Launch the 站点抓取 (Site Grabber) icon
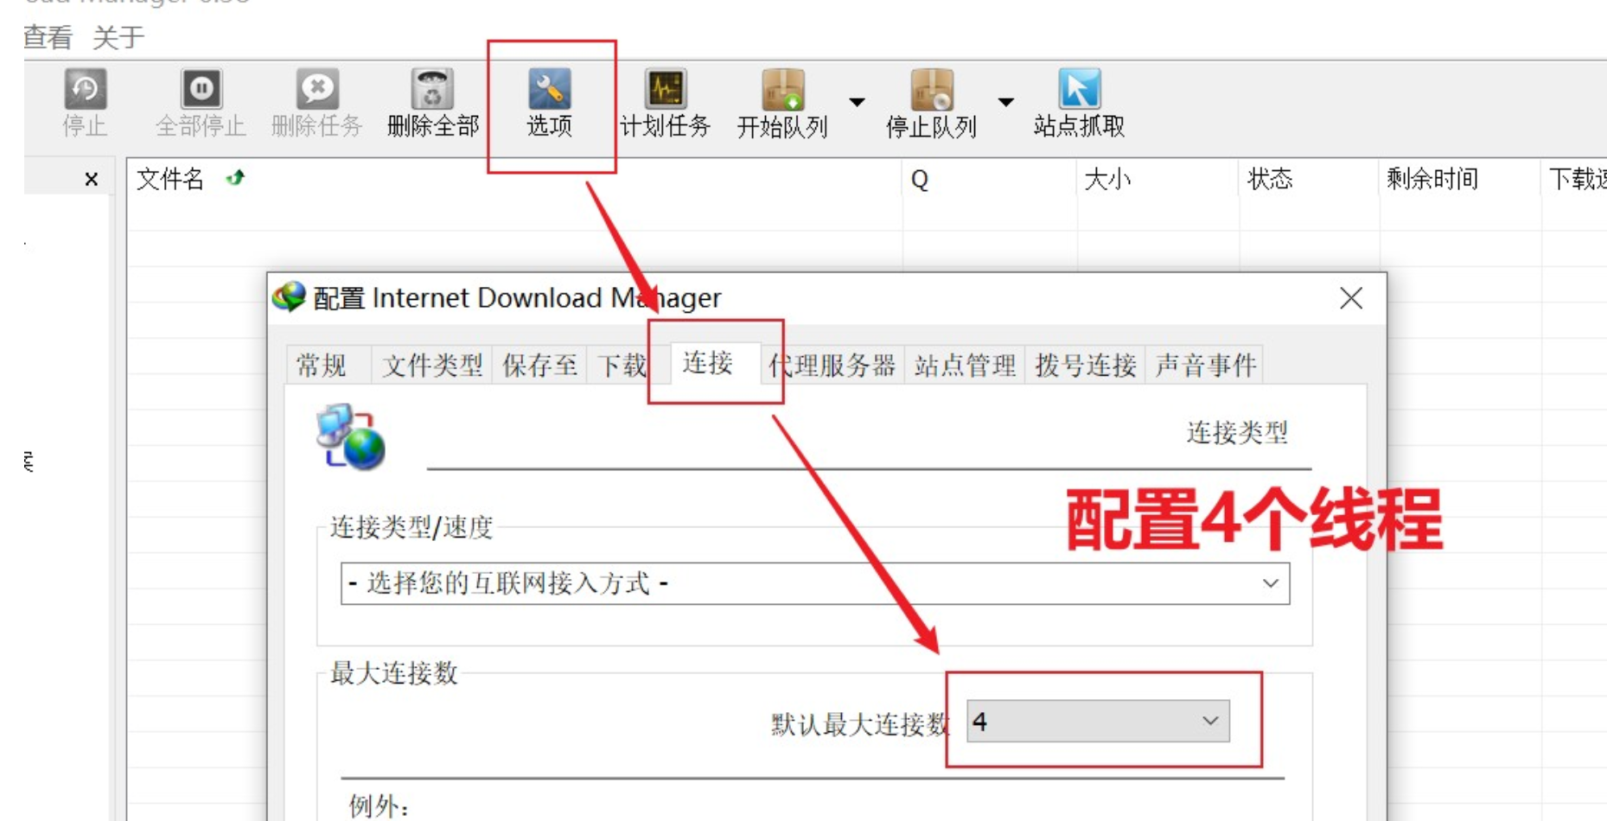The width and height of the screenshot is (1607, 821). [x=1079, y=89]
